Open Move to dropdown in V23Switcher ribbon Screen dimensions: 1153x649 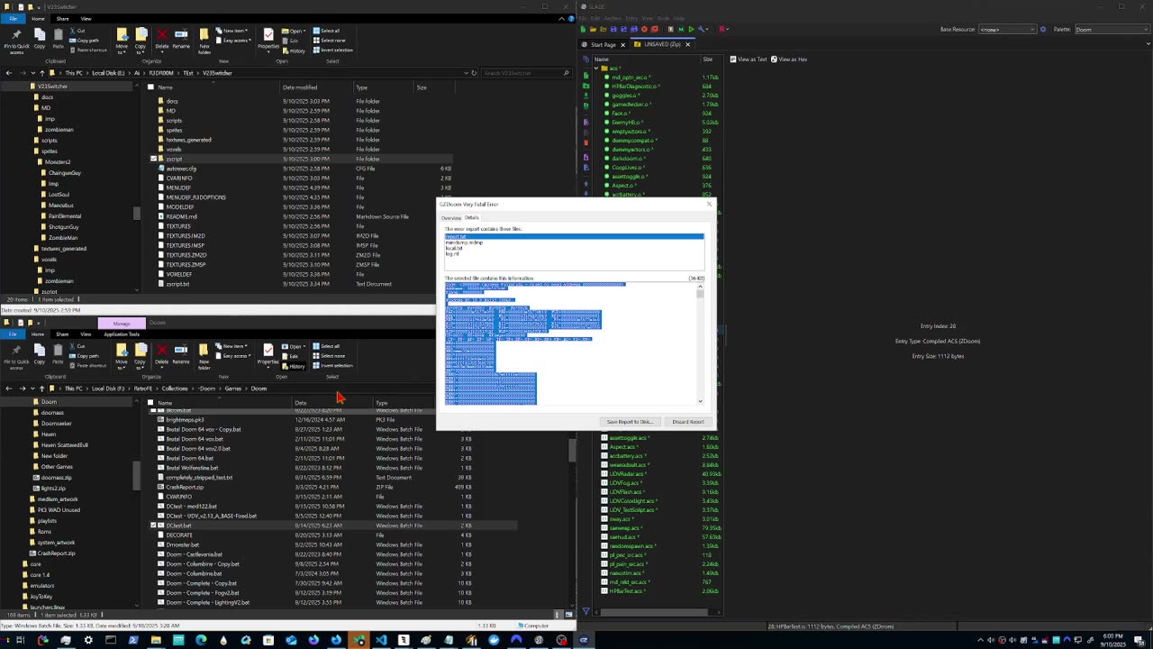(122, 40)
